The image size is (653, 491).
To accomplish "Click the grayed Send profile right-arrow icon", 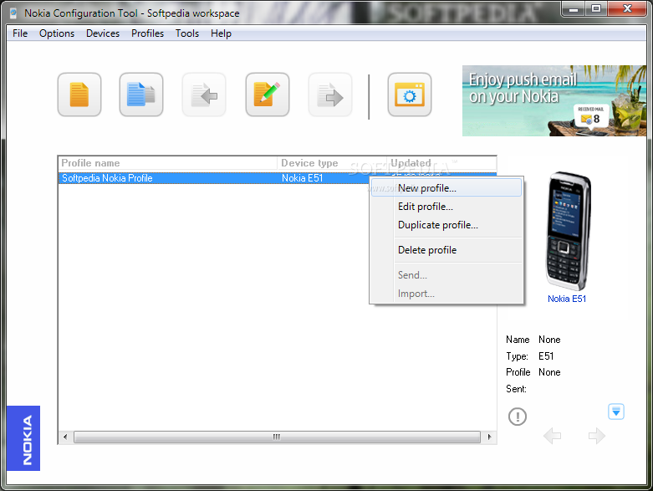I will (x=330, y=95).
